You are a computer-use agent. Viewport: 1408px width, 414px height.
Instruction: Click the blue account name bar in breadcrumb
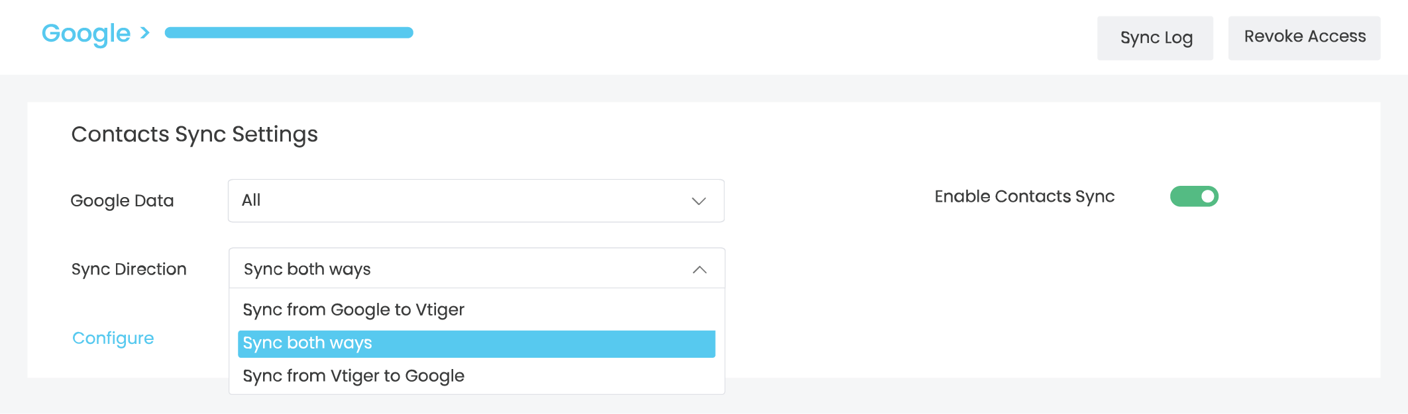(x=289, y=32)
